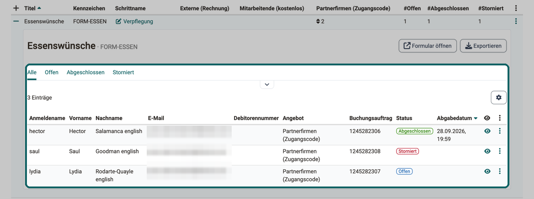The width and height of the screenshot is (534, 199).
Task: View saul's entry via eye icon
Action: 488,151
